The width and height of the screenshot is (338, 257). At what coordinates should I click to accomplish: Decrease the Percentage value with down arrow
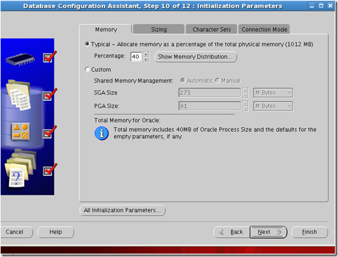146,59
